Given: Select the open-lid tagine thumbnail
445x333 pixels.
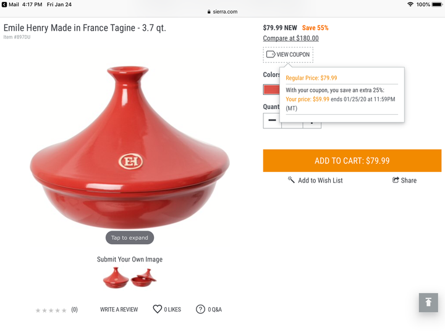Looking at the screenshot, I should [x=143, y=278].
